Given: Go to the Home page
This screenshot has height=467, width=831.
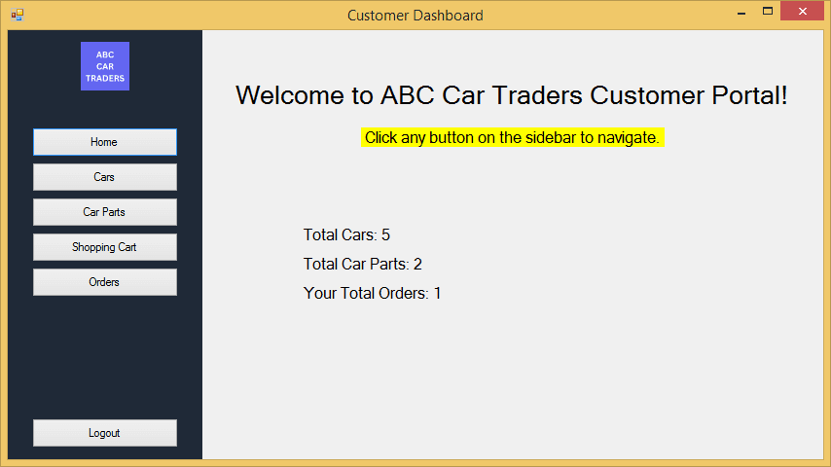Looking at the screenshot, I should pyautogui.click(x=105, y=142).
